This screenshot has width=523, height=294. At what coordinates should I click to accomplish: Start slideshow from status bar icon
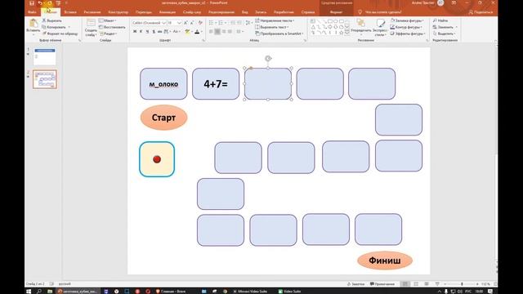[437, 284]
